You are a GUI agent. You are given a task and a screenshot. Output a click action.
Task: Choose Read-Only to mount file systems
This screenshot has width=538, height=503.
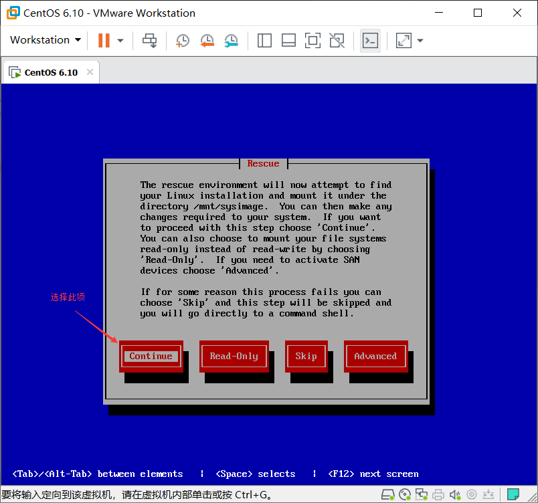[234, 357]
